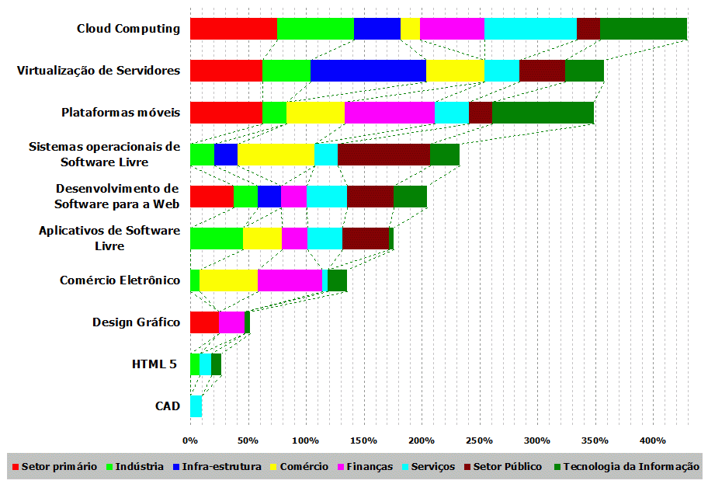The width and height of the screenshot is (708, 484).
Task: Click the "250%" axis tick label
Action: [x=479, y=440]
